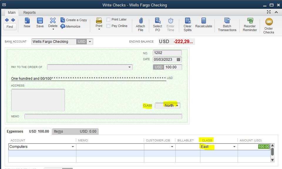Open the date calendar picker
This screenshot has height=169, width=282.
178,60
